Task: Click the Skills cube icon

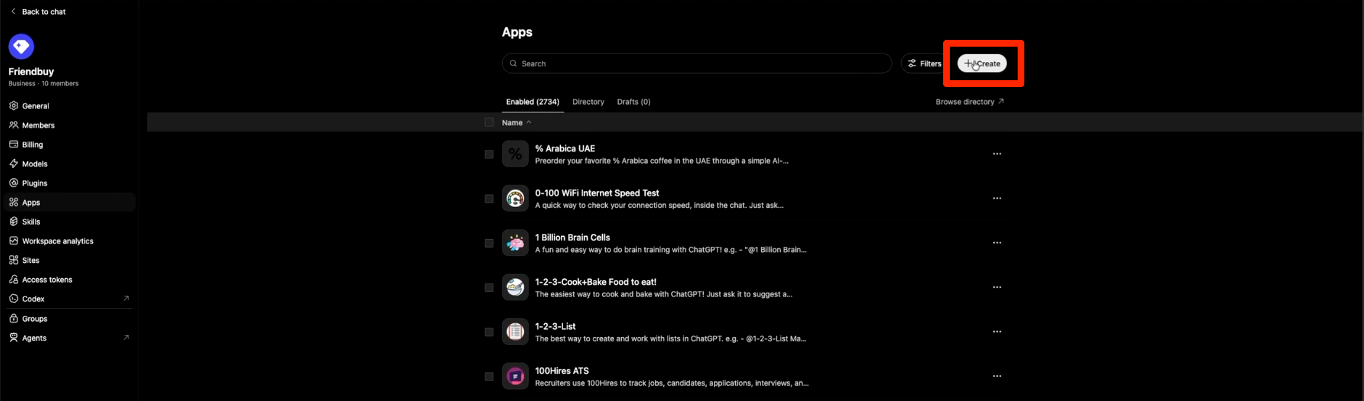Action: point(14,221)
